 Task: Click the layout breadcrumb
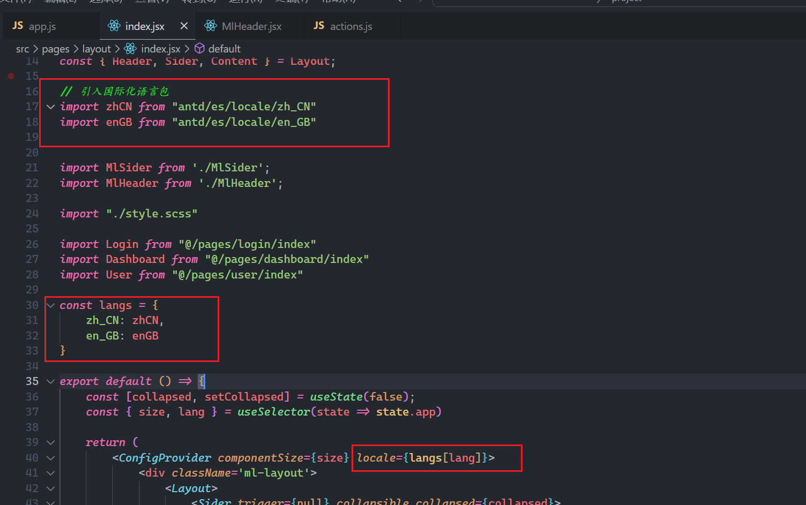96,49
